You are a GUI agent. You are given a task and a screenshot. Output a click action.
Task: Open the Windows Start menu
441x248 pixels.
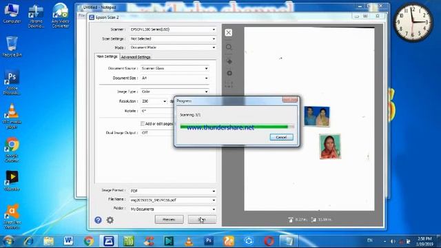pos(8,241)
